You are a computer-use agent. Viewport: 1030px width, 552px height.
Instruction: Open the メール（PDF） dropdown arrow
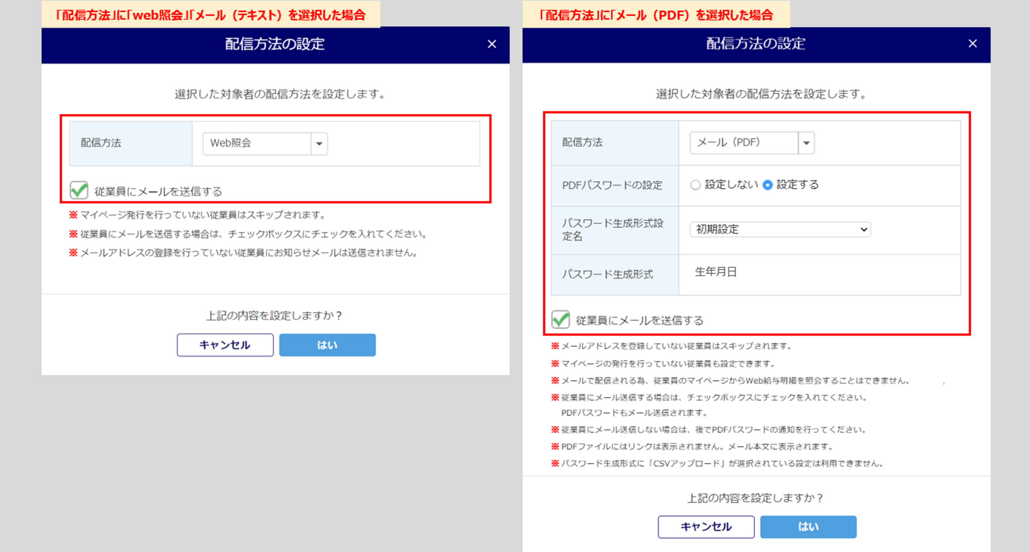(x=806, y=143)
